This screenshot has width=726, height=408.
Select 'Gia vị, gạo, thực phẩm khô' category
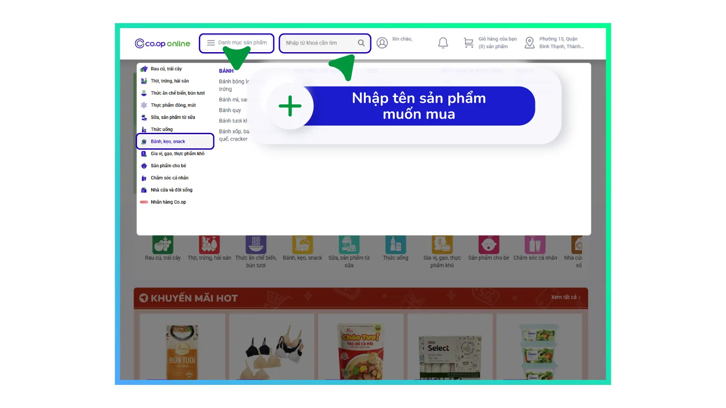coord(177,153)
